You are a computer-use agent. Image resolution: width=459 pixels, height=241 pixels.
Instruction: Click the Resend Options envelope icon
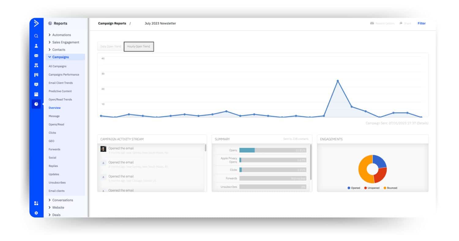click(x=372, y=23)
